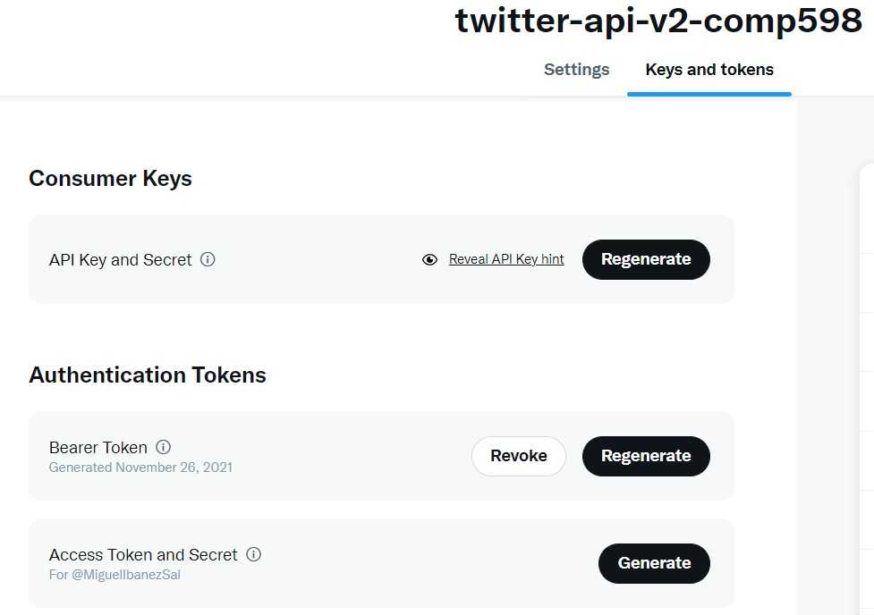Click the Authentication Tokens heading

point(148,375)
